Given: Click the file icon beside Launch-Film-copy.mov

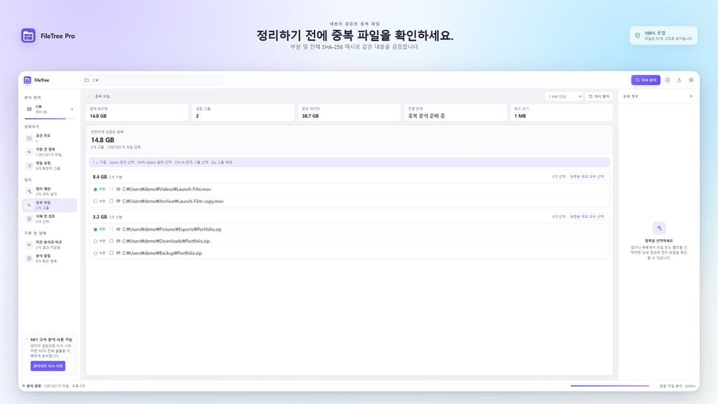Looking at the screenshot, I should click(118, 201).
